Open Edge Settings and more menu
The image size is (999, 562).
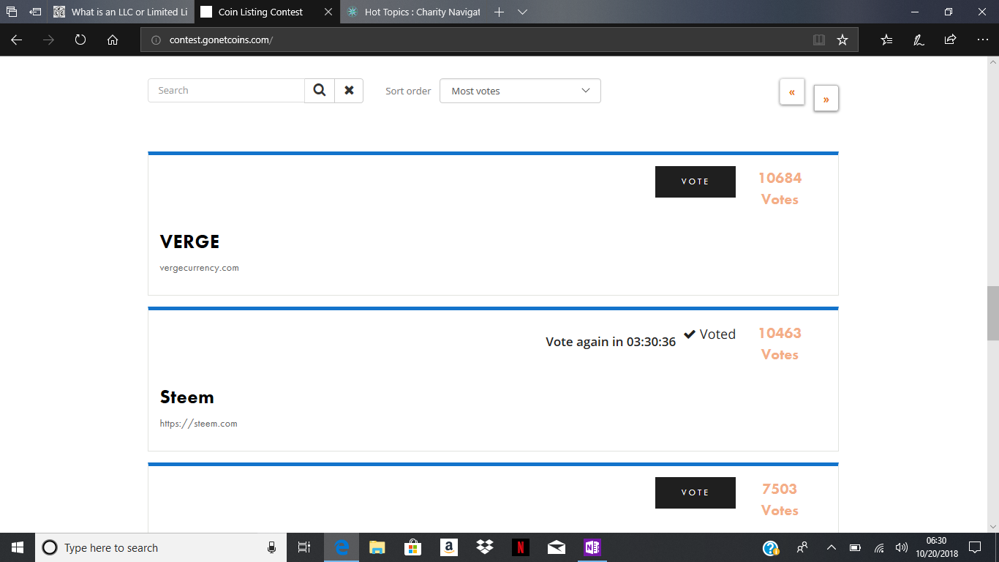click(982, 40)
